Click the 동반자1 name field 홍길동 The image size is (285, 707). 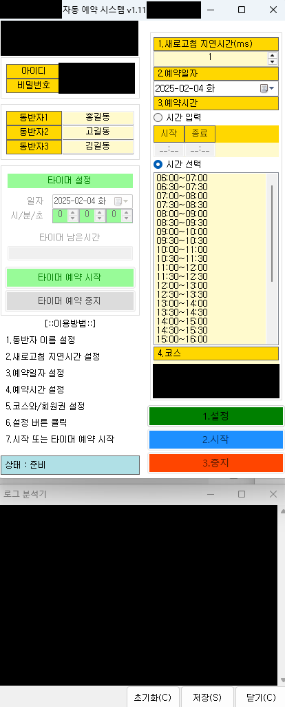point(98,118)
